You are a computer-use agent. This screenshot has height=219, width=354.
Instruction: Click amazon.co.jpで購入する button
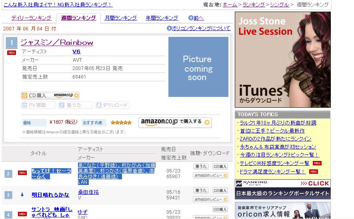[x=175, y=123]
